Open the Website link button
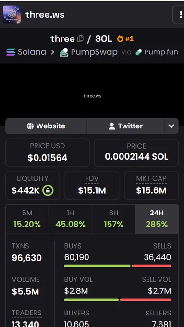The height and width of the screenshot is (327, 184). click(46, 126)
